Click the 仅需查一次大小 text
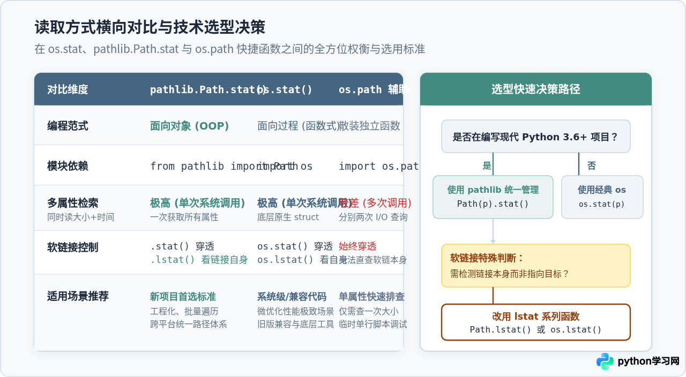The image size is (686, 377). click(x=369, y=311)
